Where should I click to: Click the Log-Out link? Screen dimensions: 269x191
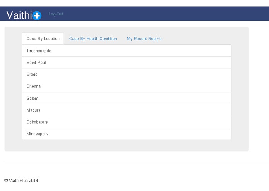[56, 14]
